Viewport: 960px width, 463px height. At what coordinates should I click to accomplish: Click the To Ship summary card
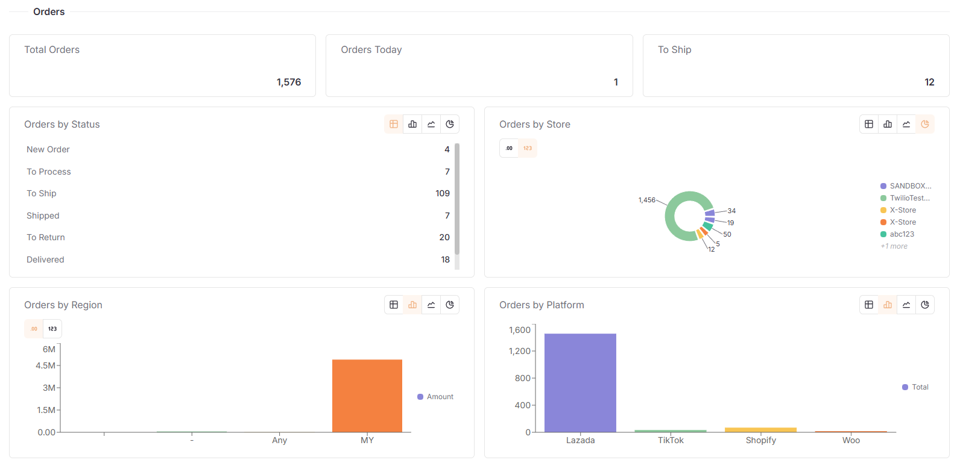click(x=795, y=66)
